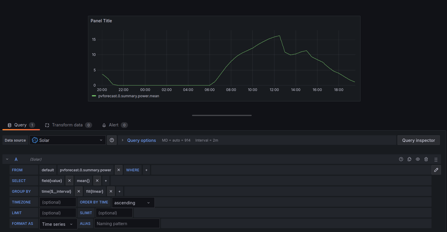447x232 pixels.
Task: Open FORMAT AS Time series dropdown
Action: [58, 224]
